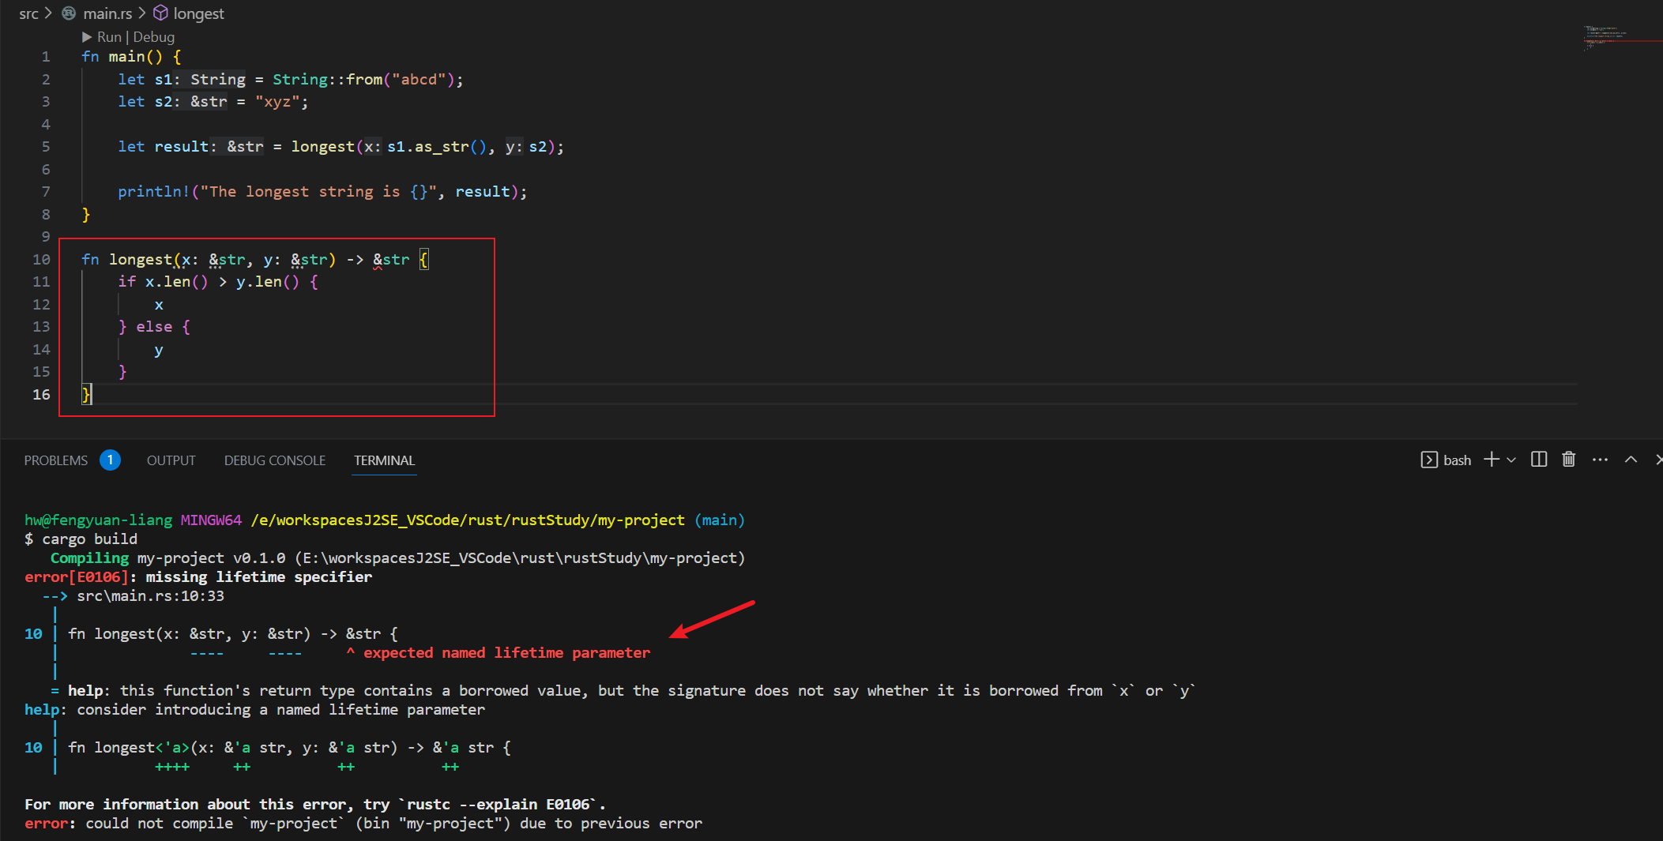Click line number 1 in gutter
Viewport: 1663px width, 841px height.
point(46,57)
